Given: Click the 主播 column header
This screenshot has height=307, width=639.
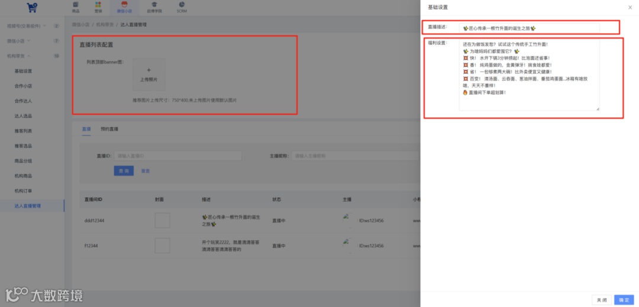Looking at the screenshot, I should pos(347,199).
